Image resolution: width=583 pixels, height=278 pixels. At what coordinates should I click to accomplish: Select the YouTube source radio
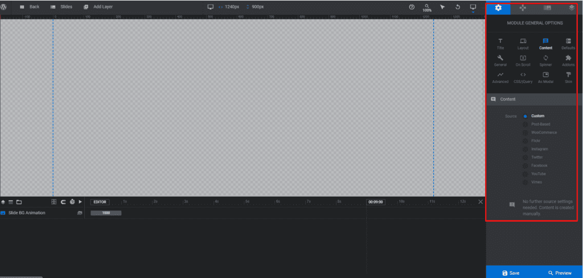[525, 174]
